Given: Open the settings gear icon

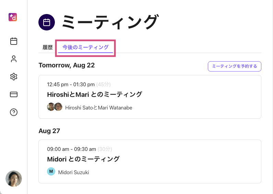Looking at the screenshot, I should pos(14,77).
